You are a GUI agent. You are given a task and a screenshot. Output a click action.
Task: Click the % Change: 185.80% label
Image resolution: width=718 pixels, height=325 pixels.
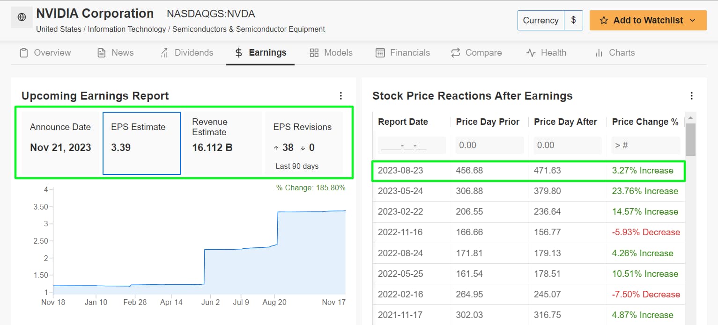(x=311, y=188)
